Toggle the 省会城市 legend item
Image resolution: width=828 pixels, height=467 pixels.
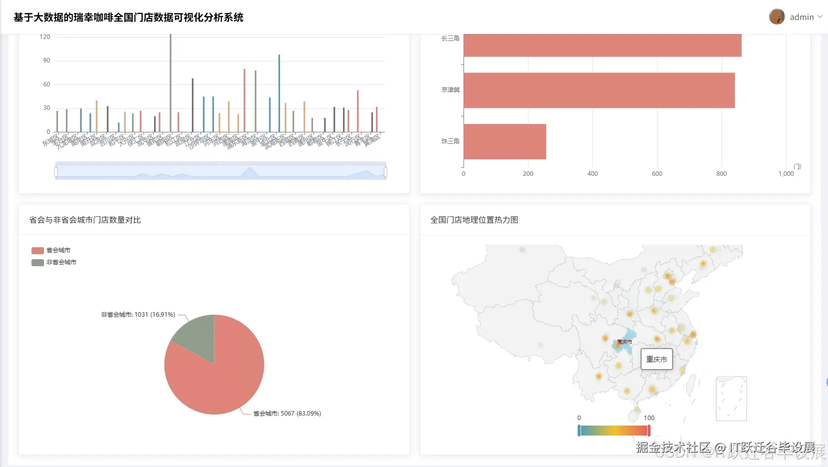click(51, 250)
